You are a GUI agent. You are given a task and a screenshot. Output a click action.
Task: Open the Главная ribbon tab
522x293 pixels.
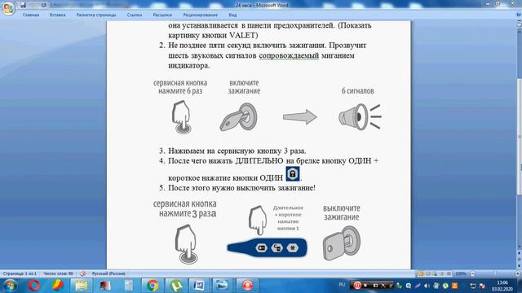(31, 15)
